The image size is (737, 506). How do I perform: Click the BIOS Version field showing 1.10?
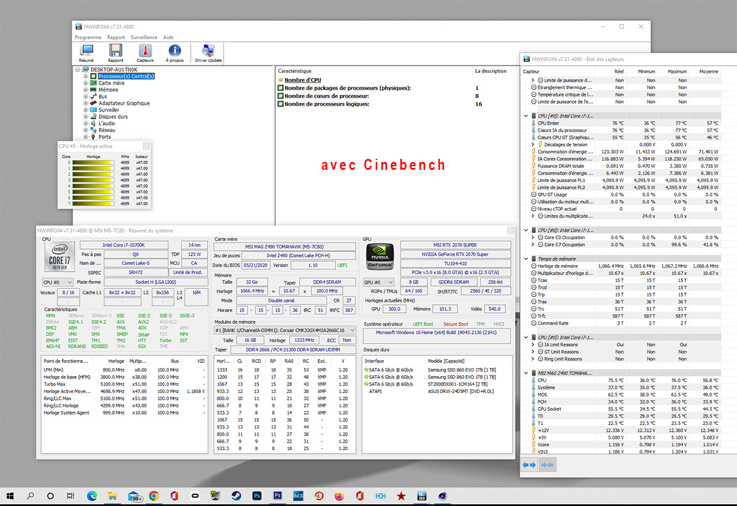[311, 265]
